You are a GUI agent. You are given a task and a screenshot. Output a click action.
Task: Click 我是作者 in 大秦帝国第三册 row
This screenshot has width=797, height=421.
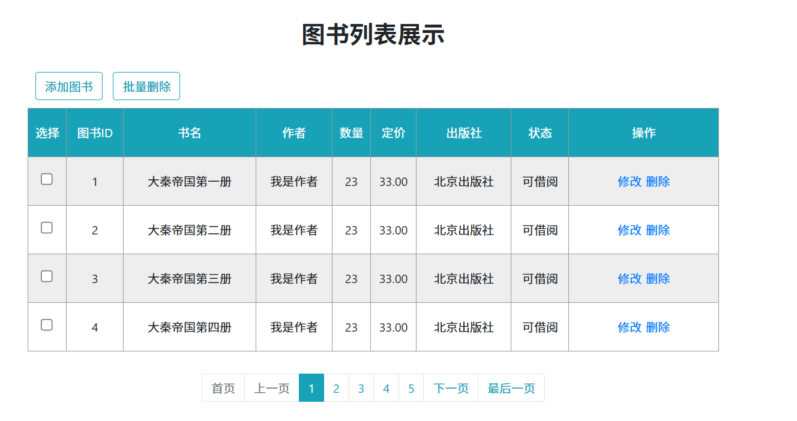294,279
